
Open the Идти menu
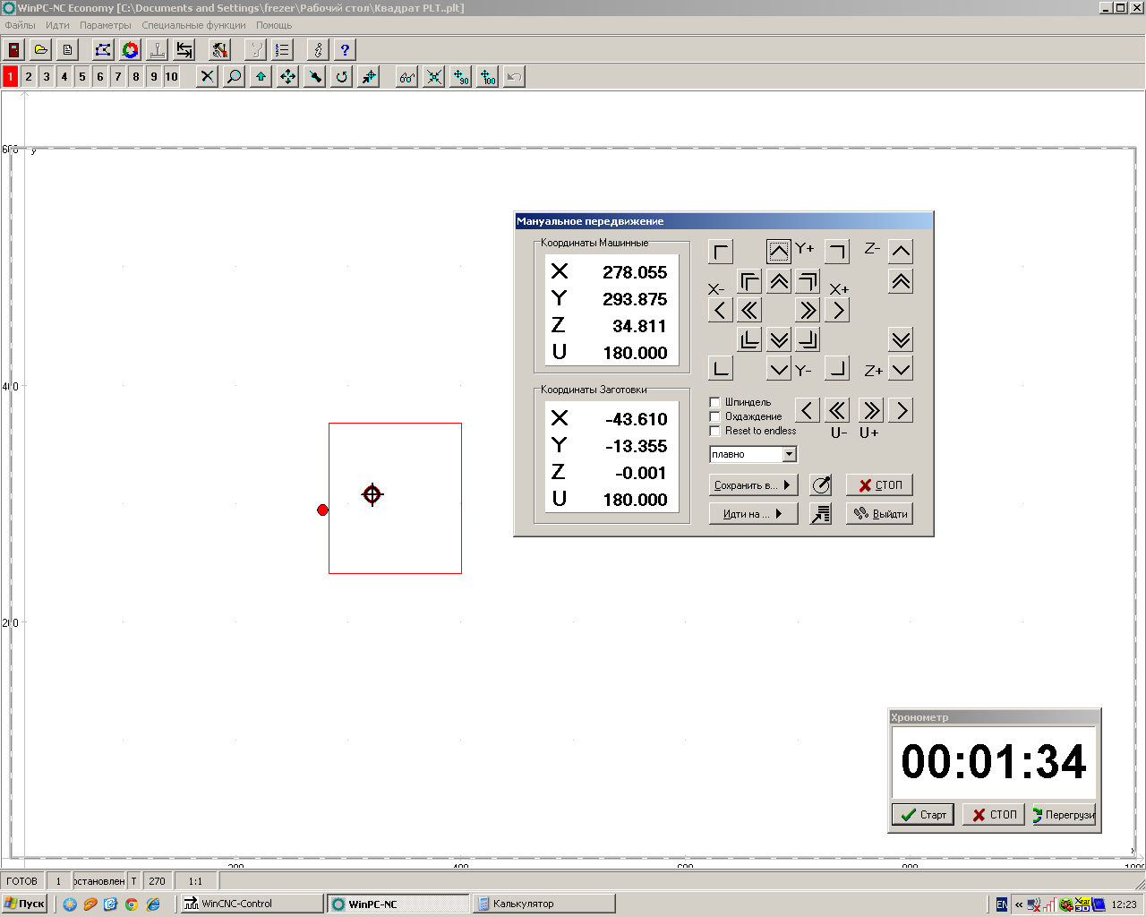pyautogui.click(x=57, y=25)
